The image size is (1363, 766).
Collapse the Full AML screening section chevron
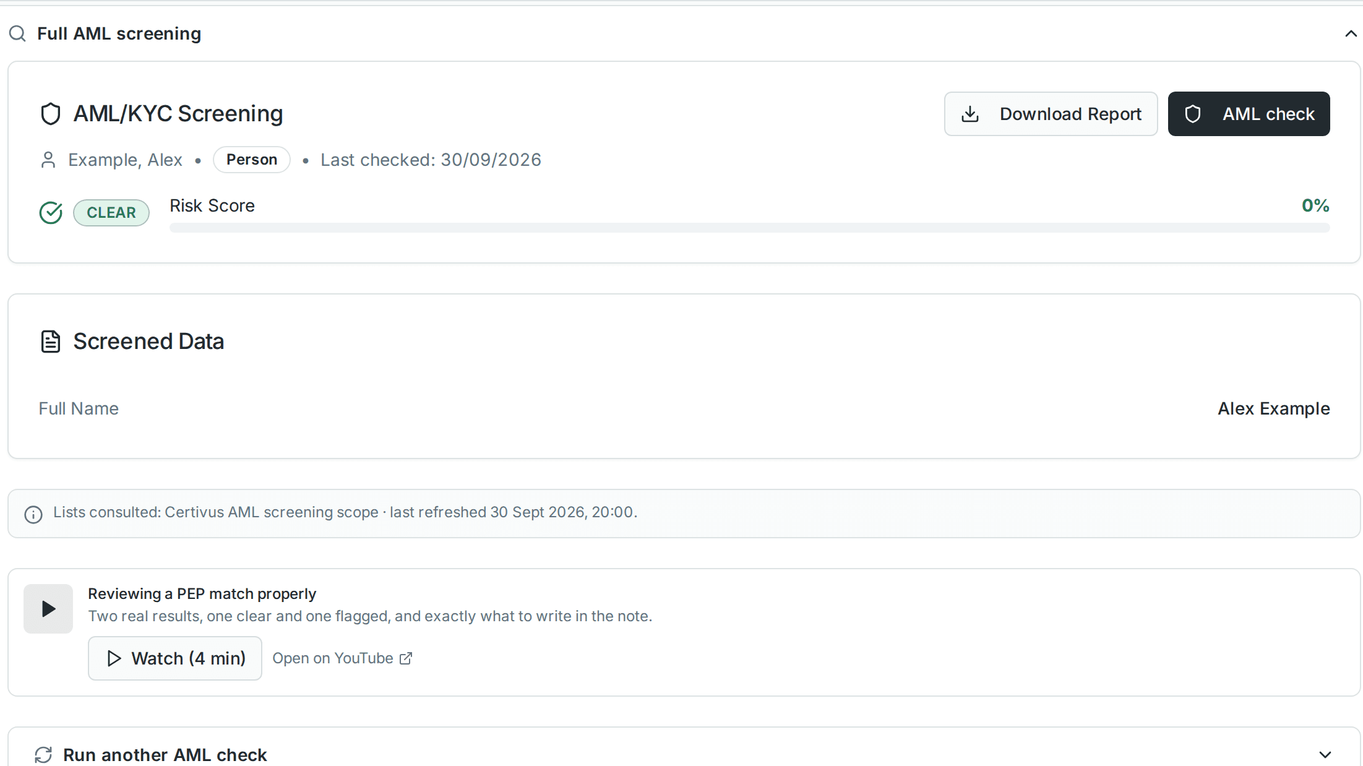coord(1351,34)
